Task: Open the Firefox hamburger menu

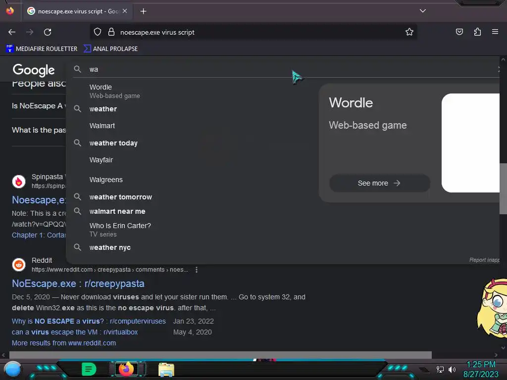Action: tap(495, 32)
